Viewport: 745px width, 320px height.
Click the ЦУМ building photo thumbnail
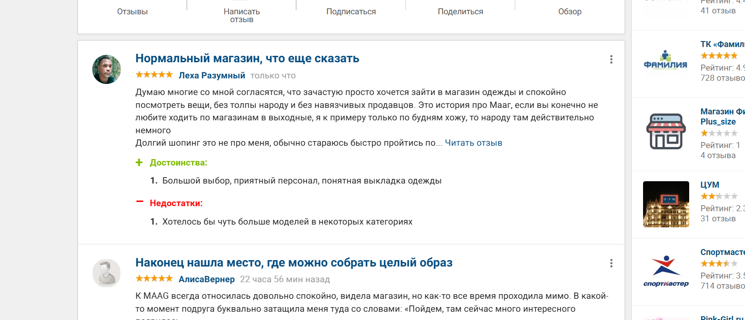pos(666,204)
